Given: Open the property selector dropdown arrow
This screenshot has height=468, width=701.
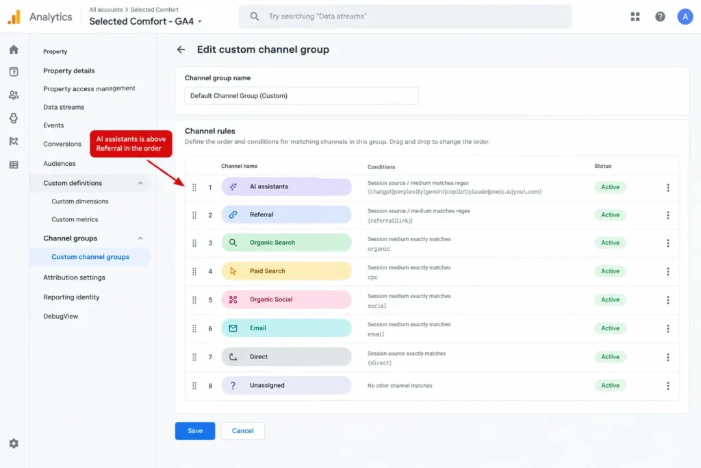Looking at the screenshot, I should click(x=200, y=21).
